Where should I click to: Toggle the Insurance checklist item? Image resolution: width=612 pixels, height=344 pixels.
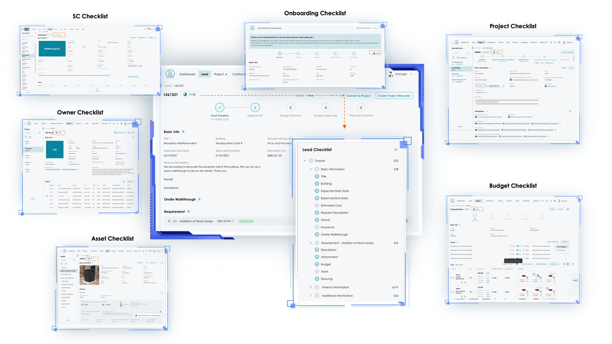[x=317, y=227]
